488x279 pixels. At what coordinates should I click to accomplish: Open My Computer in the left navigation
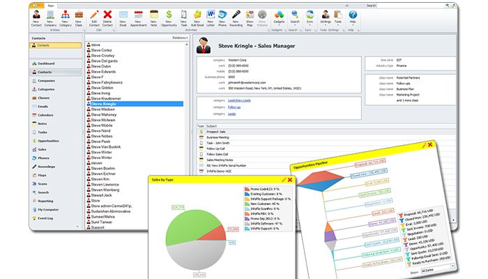48,209
